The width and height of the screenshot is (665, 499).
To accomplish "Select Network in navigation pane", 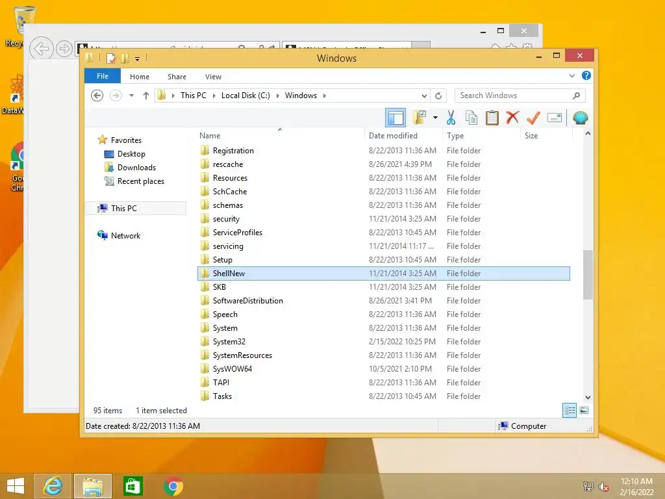I will click(125, 235).
